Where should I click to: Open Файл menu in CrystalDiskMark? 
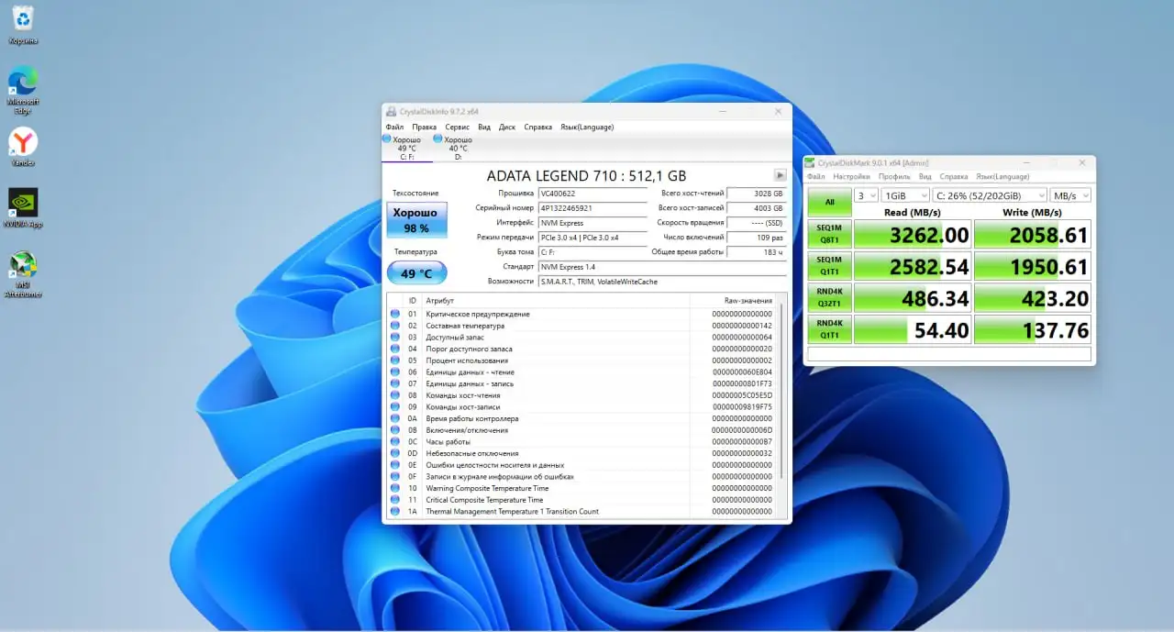(x=815, y=176)
